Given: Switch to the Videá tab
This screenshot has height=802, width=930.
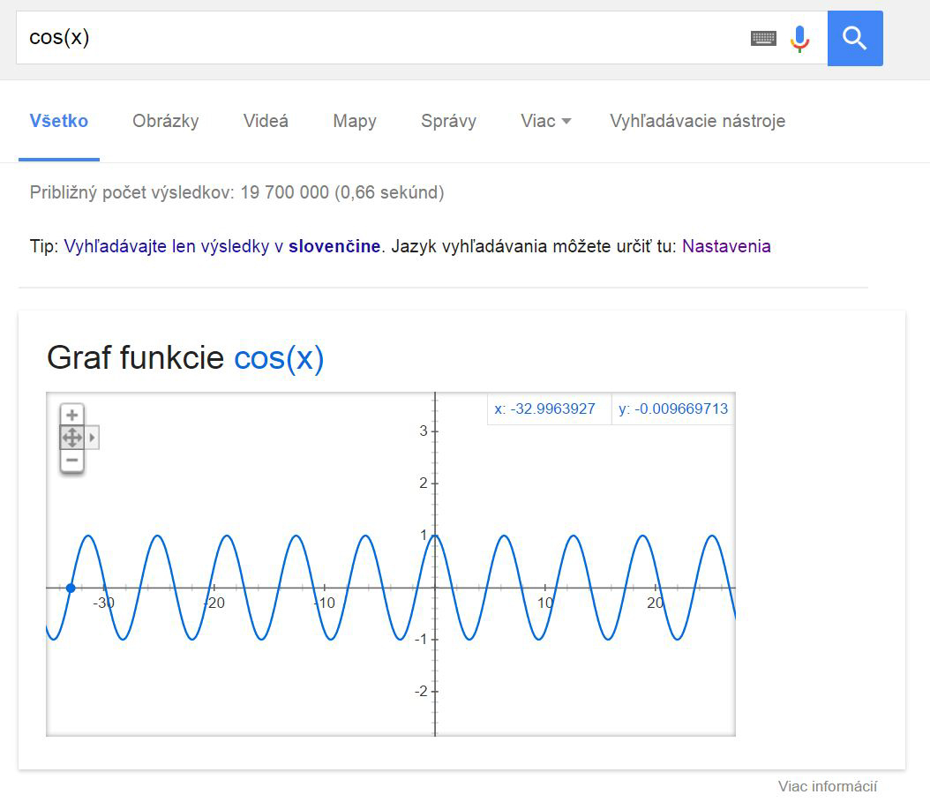Looking at the screenshot, I should click(x=266, y=121).
